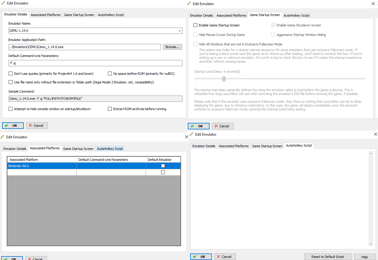The height and width of the screenshot is (260, 378).
Task: Open Associated Platforms tab in window with Help button
Action: 234,146
